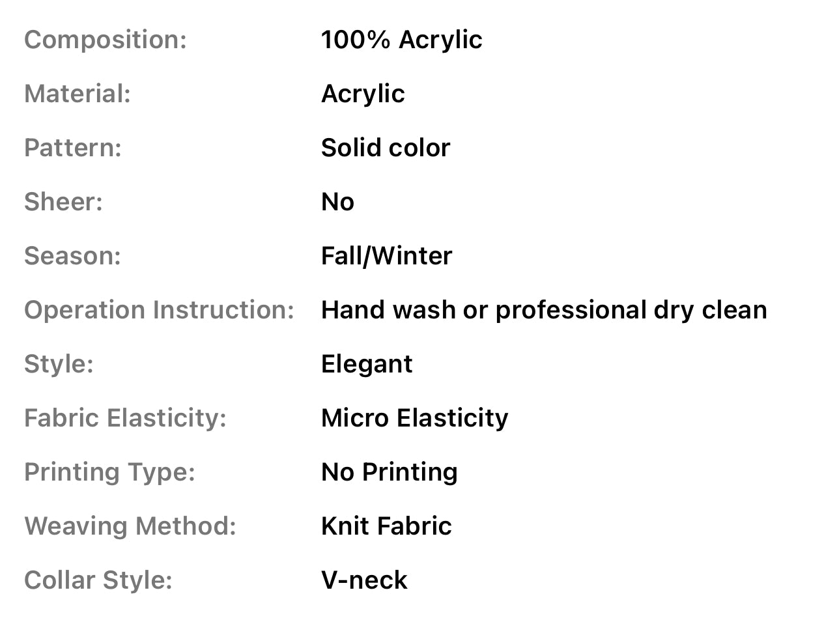Select the "100% Acrylic" value text
824x618 pixels.
coord(401,40)
